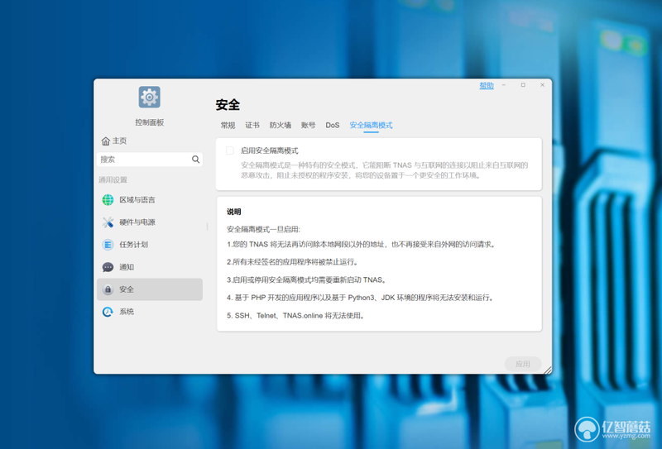
Task: Click the Control Panel gear icon
Action: [x=150, y=97]
